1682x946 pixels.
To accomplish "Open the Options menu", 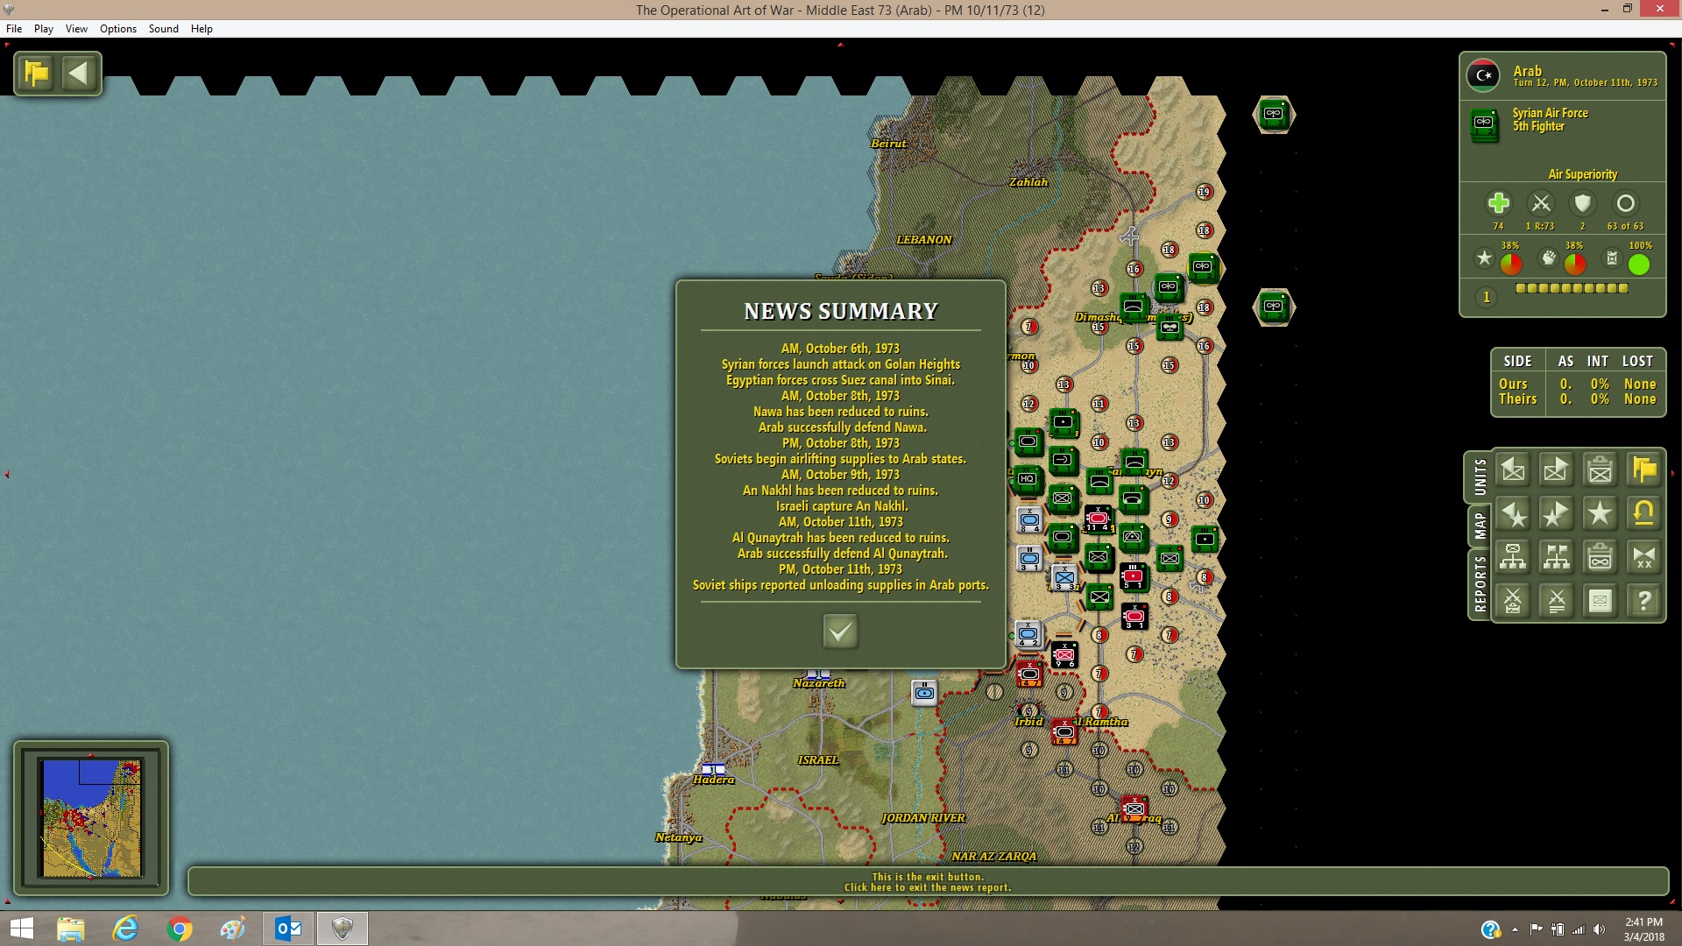I will pos(118,29).
